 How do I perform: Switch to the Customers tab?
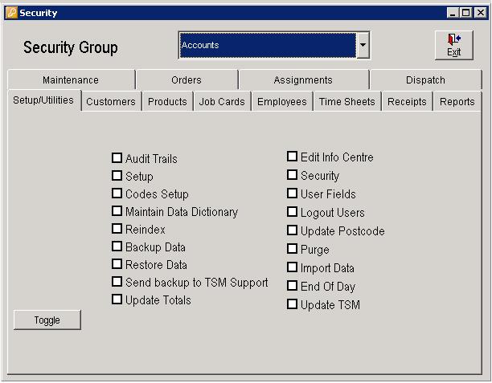(x=111, y=102)
